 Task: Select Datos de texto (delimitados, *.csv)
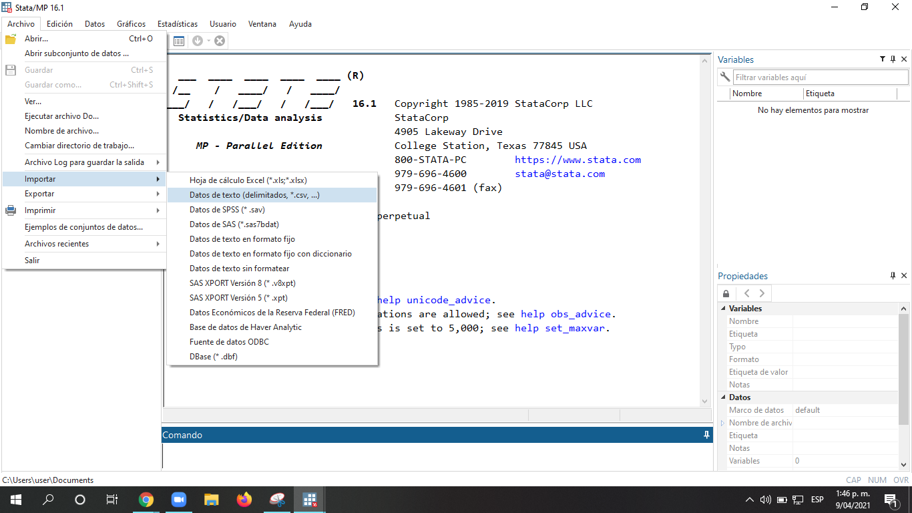coord(272,195)
